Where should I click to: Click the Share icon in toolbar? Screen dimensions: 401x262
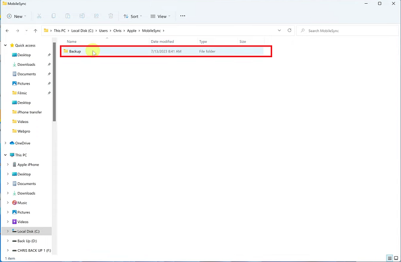click(96, 16)
